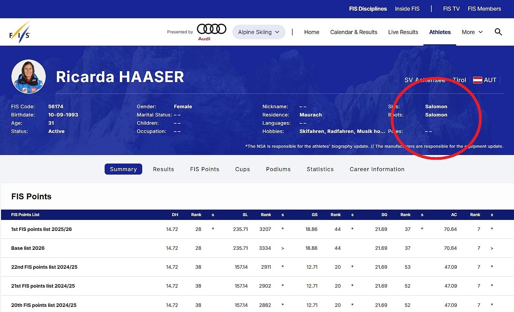Screen dimensions: 514x312
Task: Open the search magnifier icon
Action: click(498, 32)
